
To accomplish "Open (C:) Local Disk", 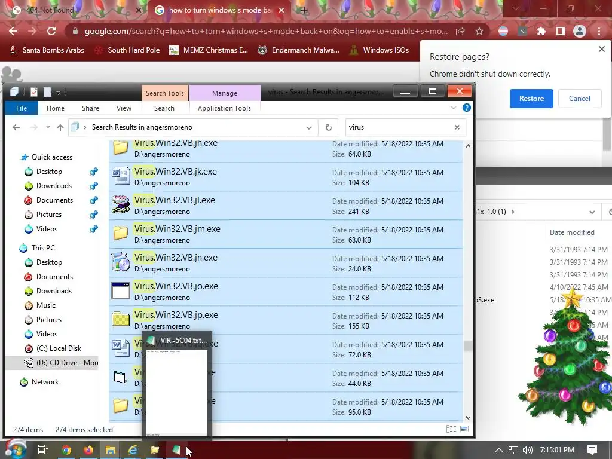I will [59, 348].
